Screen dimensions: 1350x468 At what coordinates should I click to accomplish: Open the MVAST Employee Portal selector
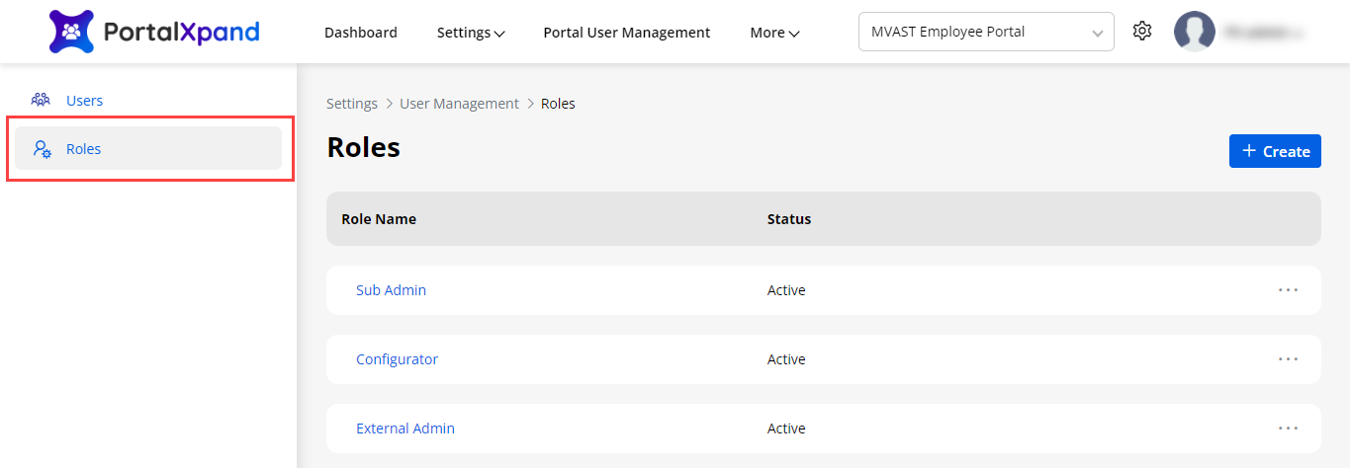point(985,32)
